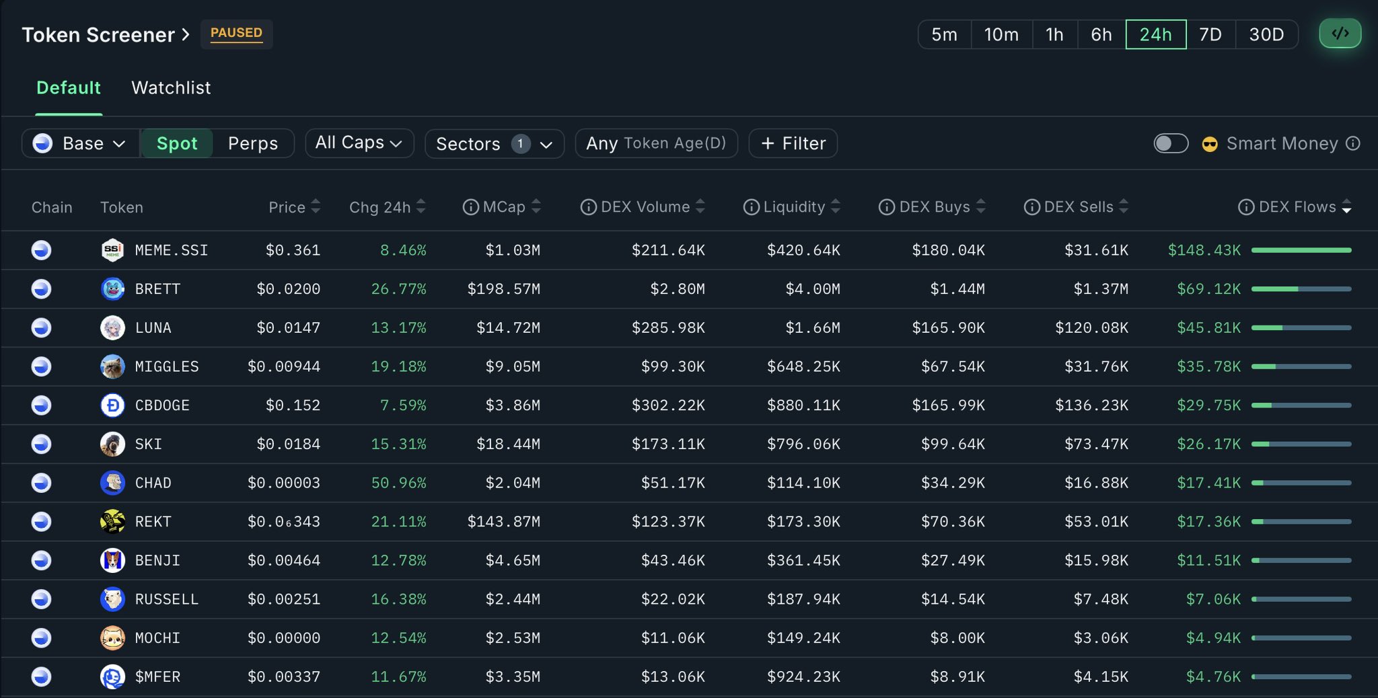Expand the All Caps dropdown
Viewport: 1378px width, 698px height.
[359, 143]
